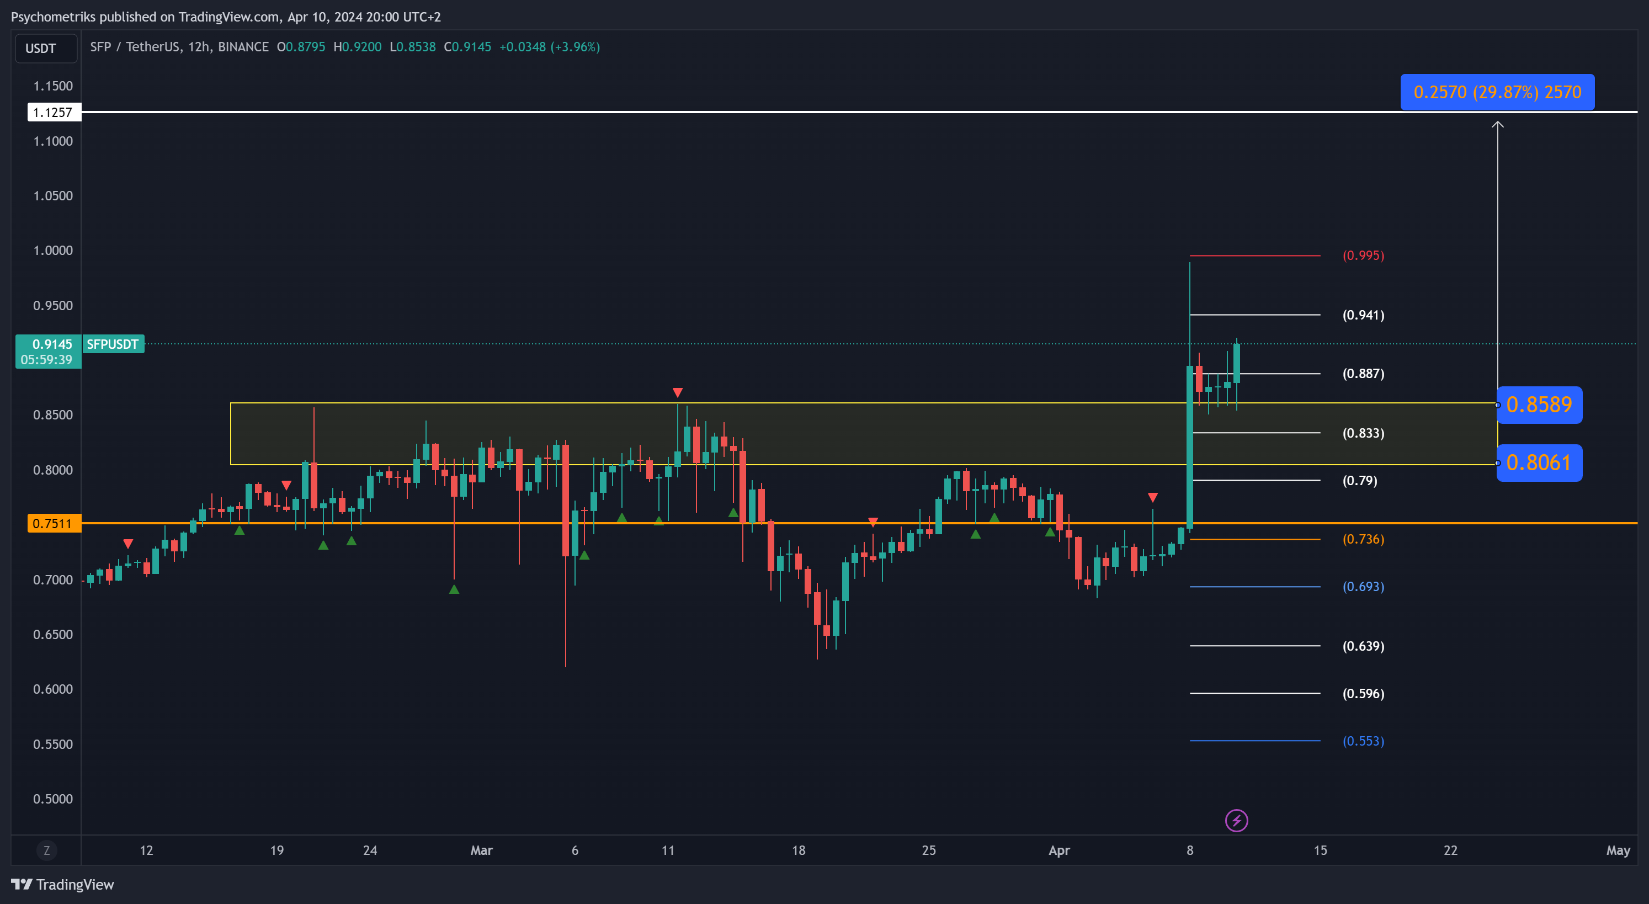Click the 0.5000 price scale label

point(53,799)
